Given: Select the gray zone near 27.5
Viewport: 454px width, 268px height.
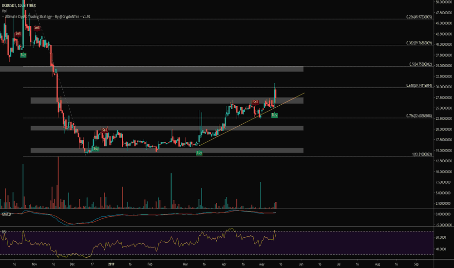Looking at the screenshot, I should (x=167, y=100).
